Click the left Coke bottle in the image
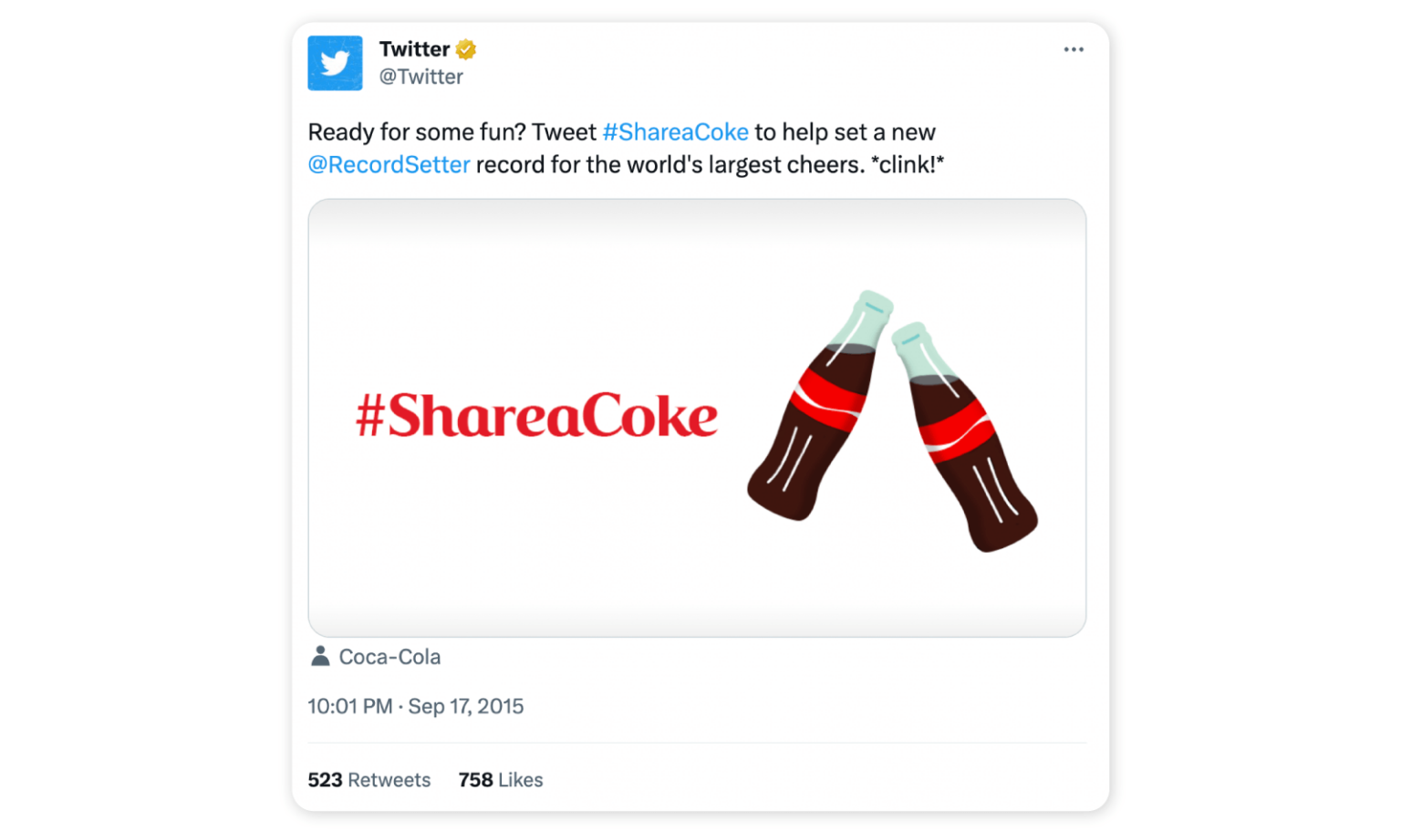 [x=816, y=411]
